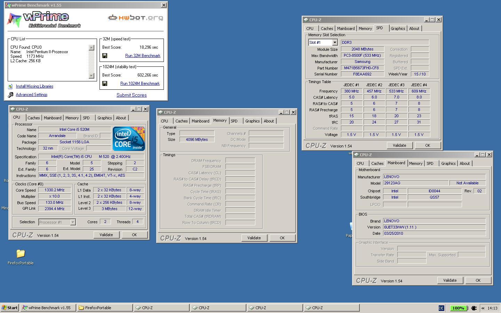Open the SPD tab in Memory window
This screenshot has height=313, width=501.
point(234,121)
